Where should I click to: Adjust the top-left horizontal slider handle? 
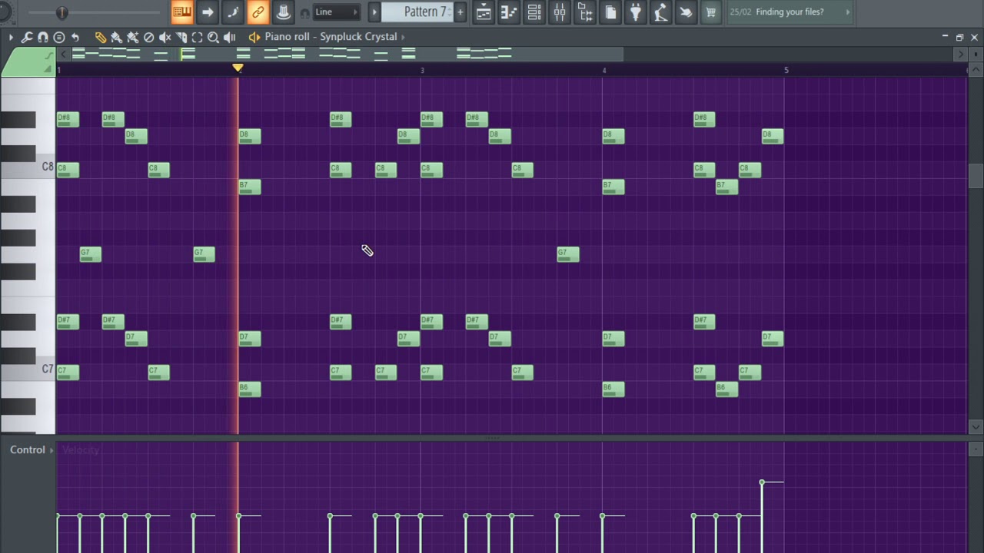(62, 12)
